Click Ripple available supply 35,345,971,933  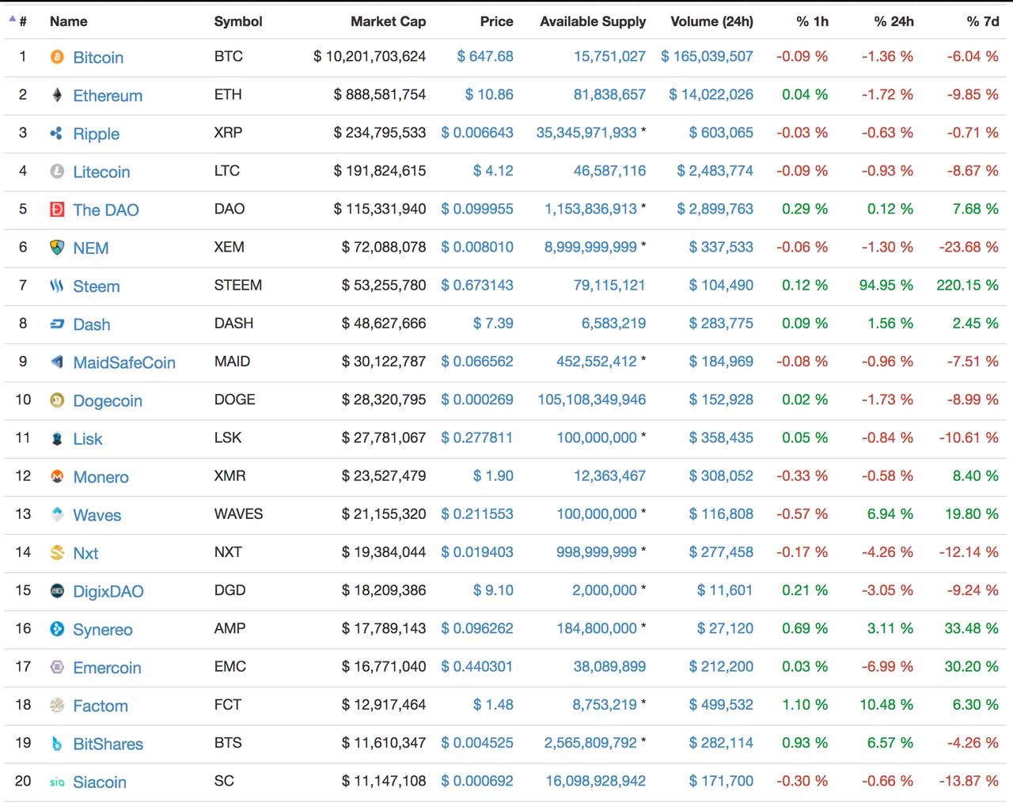pyautogui.click(x=586, y=132)
